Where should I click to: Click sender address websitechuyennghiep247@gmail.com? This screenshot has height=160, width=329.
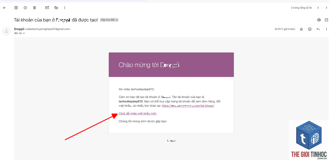point(48,29)
